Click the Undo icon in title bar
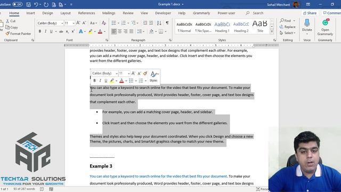341x192 pixels. (x=36, y=4)
